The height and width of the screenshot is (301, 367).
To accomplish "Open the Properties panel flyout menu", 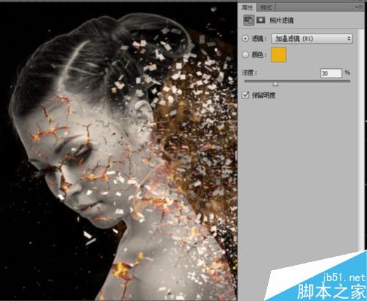I will coord(359,7).
